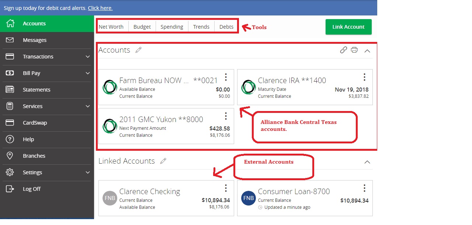Open options menu on Clarence Checking card
Image resolution: width=472 pixels, height=225 pixels.
(x=226, y=188)
